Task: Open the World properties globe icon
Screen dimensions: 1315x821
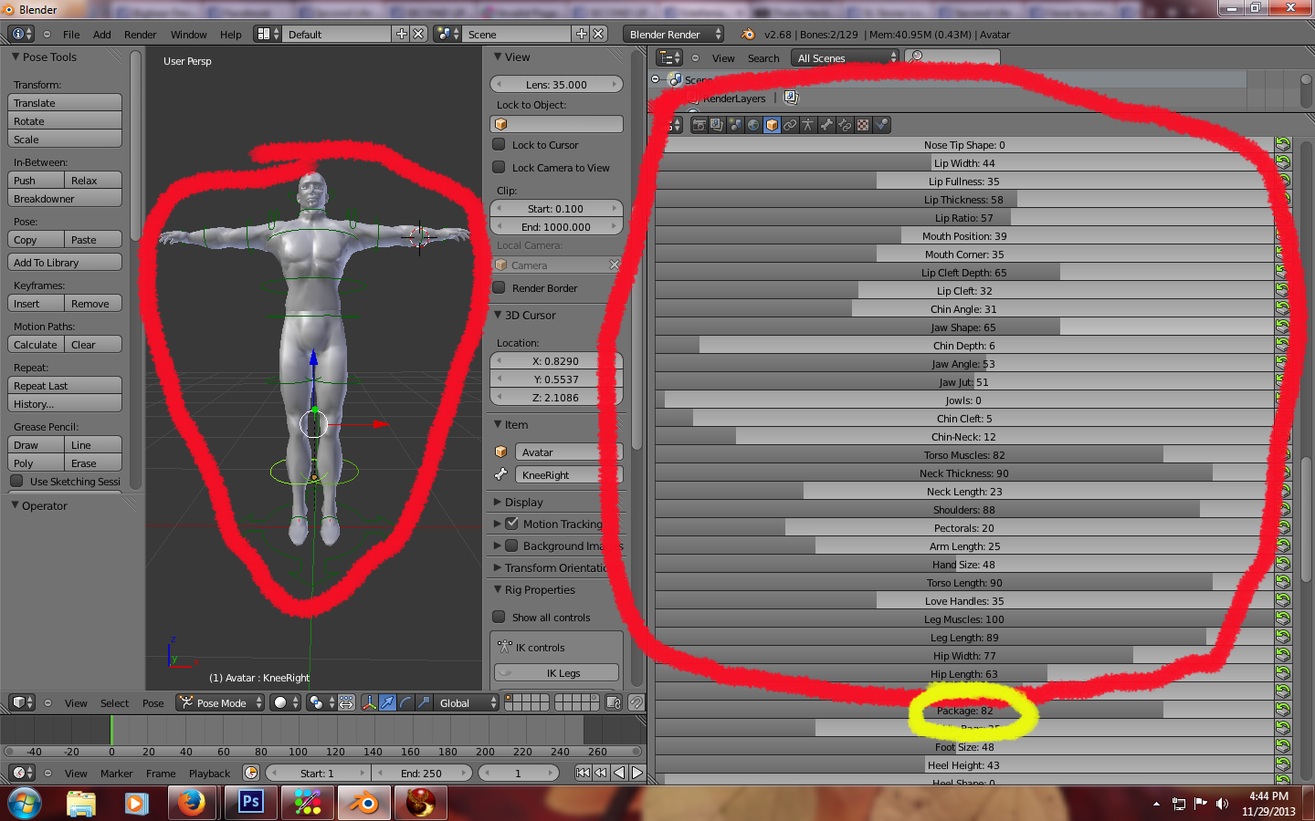Action: tap(753, 125)
